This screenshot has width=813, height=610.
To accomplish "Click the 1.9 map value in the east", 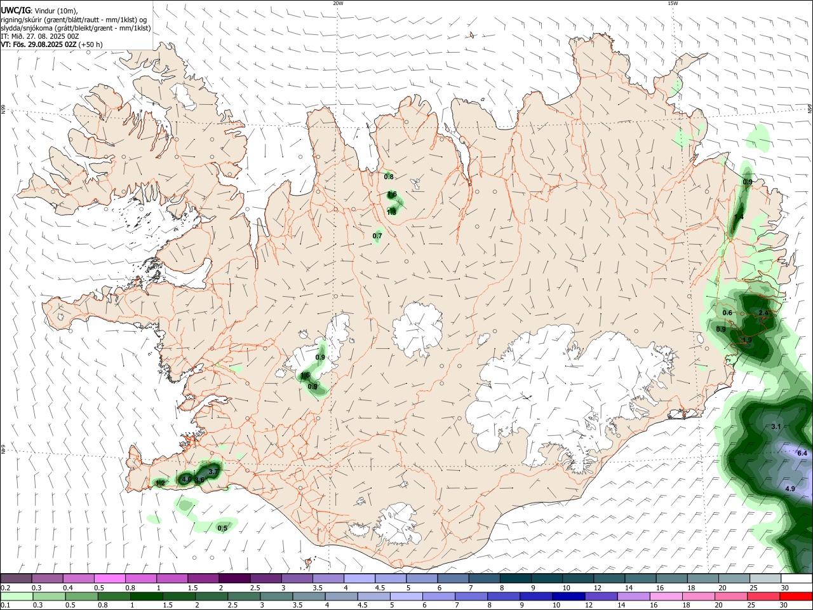I will [747, 341].
